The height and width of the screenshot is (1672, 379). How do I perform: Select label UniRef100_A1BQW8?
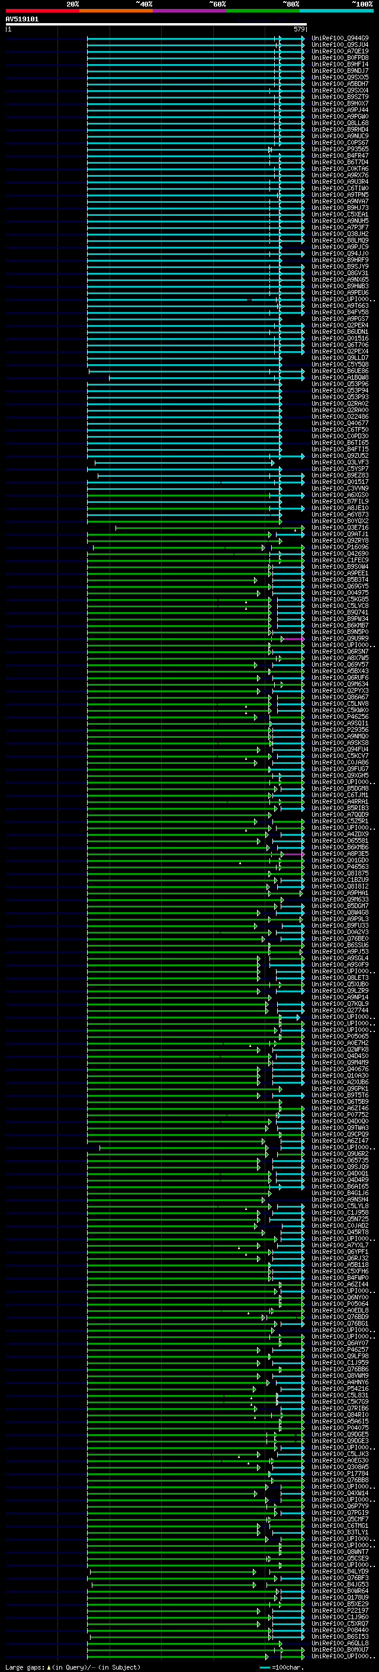(x=340, y=378)
